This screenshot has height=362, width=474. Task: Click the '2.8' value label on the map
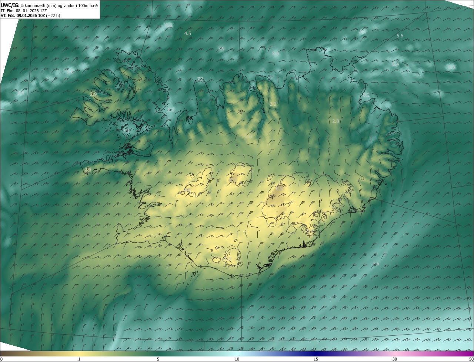coord(336,121)
